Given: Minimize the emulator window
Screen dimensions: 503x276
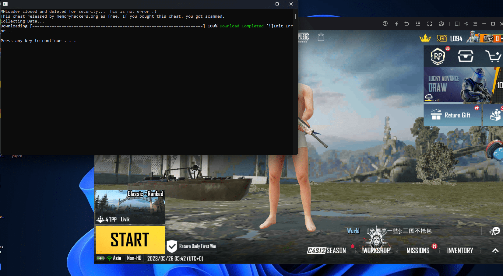Looking at the screenshot, I should click(x=484, y=24).
